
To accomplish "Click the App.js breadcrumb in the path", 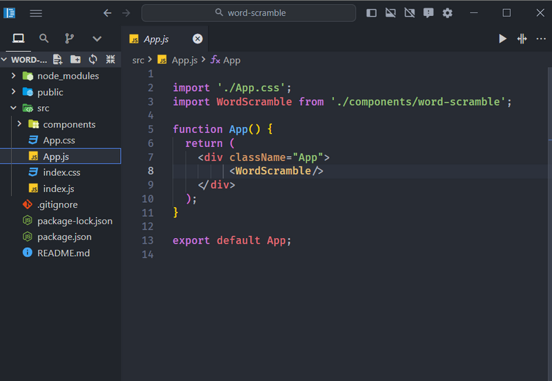I will pyautogui.click(x=184, y=60).
